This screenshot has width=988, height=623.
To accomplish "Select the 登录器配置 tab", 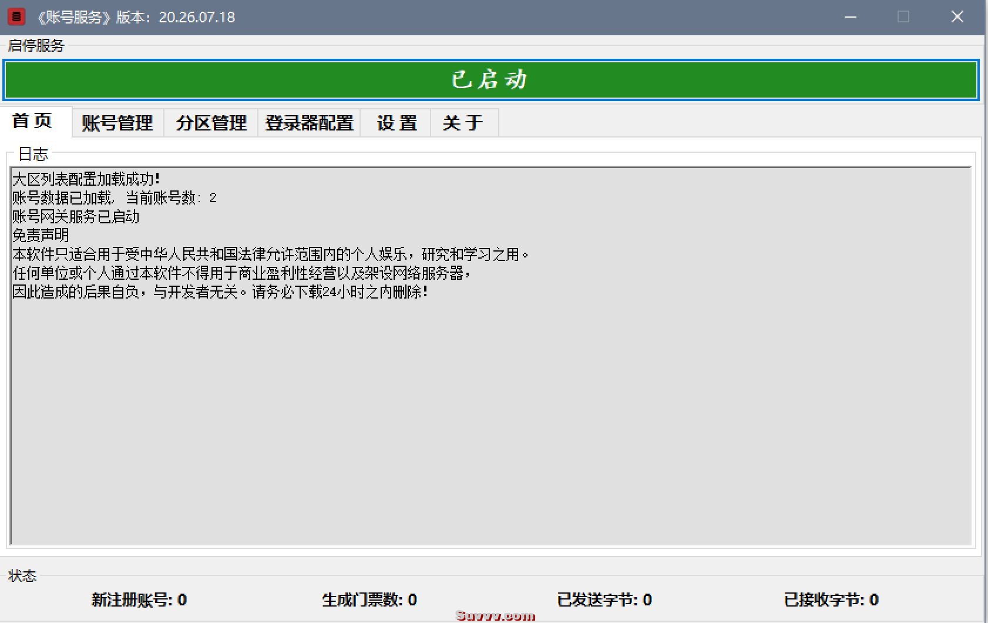I will [310, 123].
